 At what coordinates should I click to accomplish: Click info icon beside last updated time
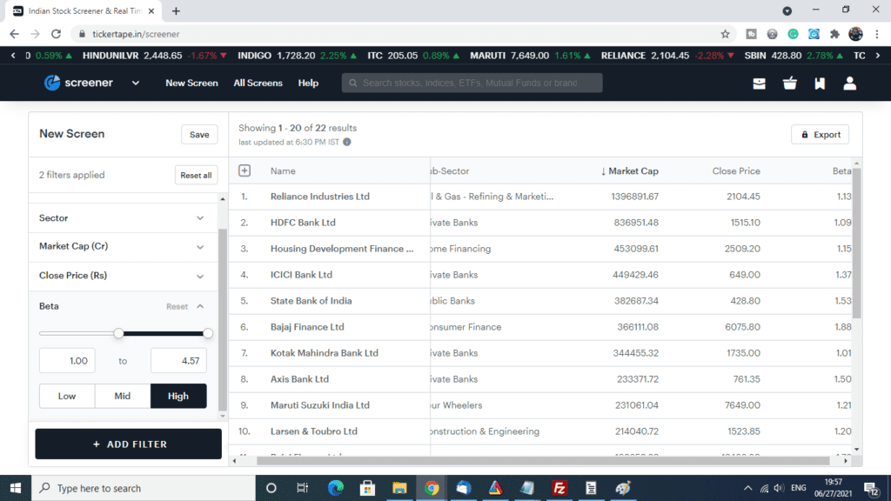coord(347,142)
